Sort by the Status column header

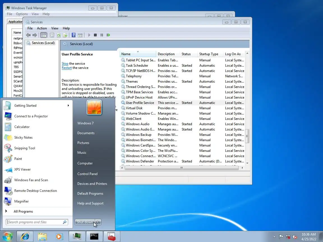(x=188, y=54)
